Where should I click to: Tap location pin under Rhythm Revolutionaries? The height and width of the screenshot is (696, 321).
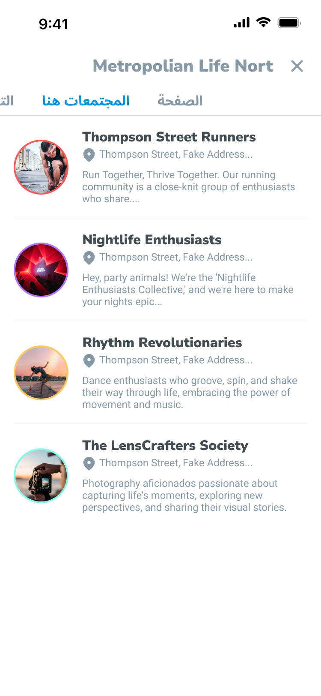tap(89, 360)
